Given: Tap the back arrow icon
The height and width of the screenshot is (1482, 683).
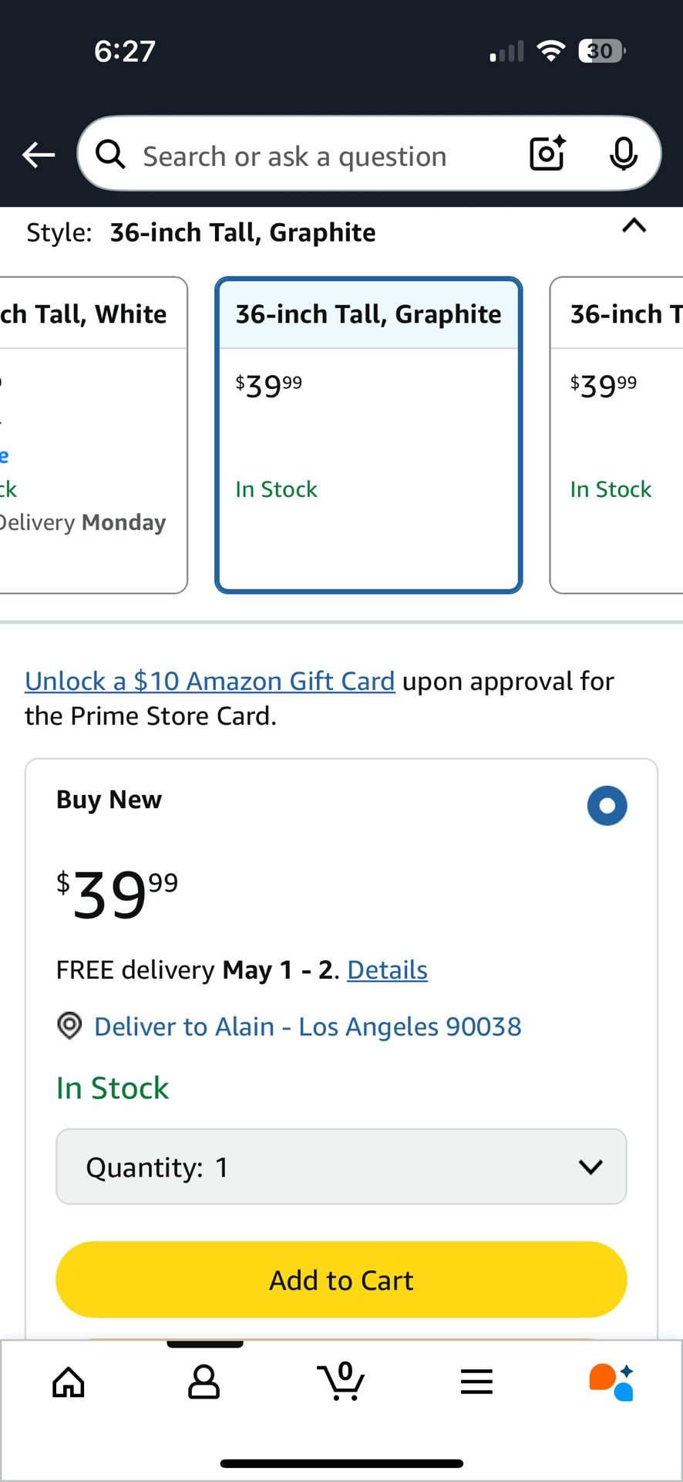Looking at the screenshot, I should click(39, 155).
